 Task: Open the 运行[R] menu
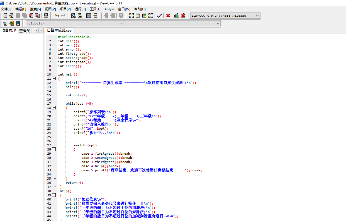coord(80,9)
